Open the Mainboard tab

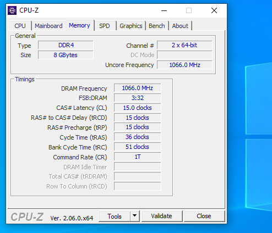point(48,26)
